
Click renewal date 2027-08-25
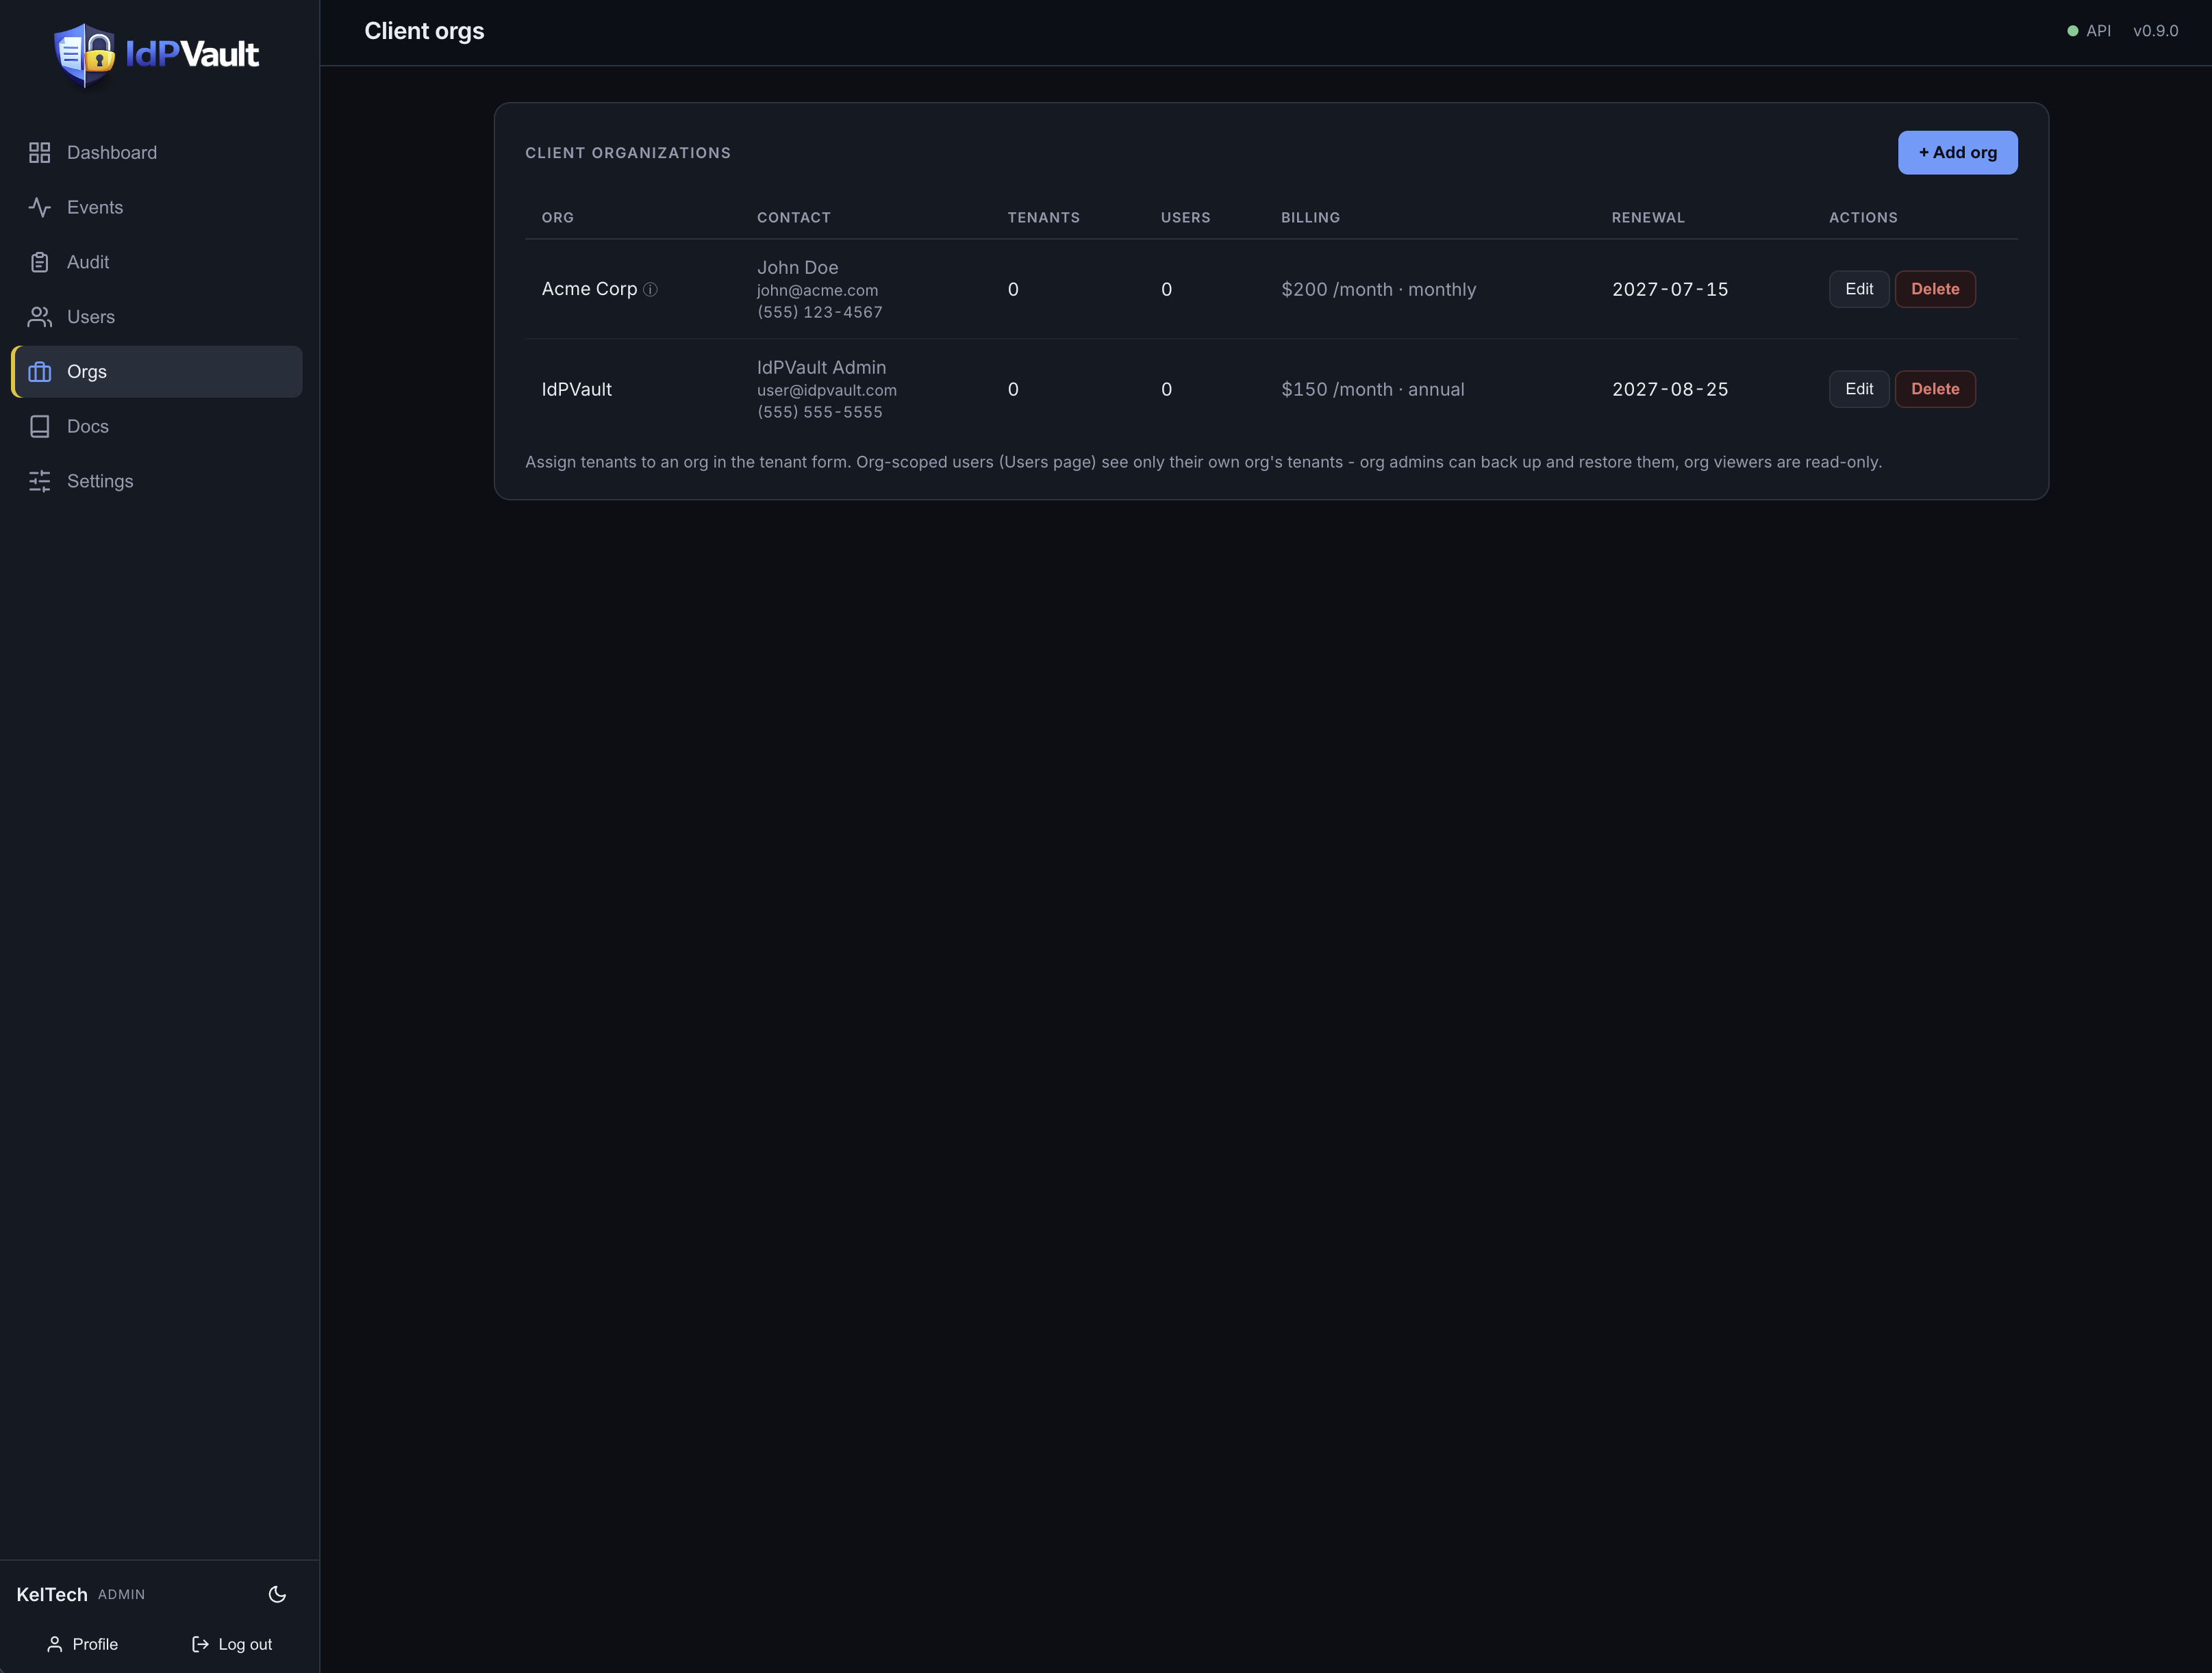point(1669,389)
